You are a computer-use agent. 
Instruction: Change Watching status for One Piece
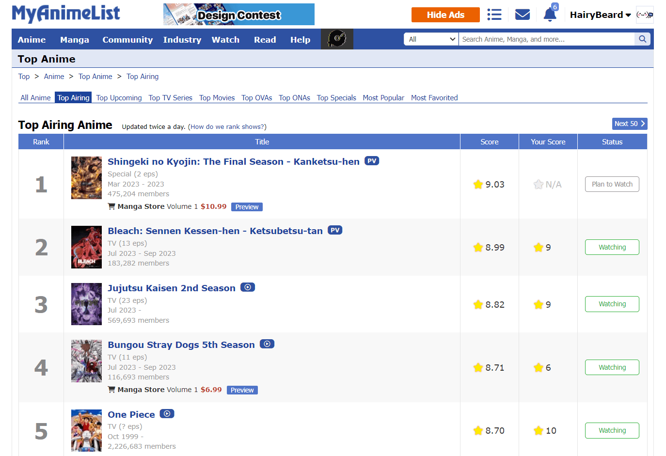tap(612, 430)
